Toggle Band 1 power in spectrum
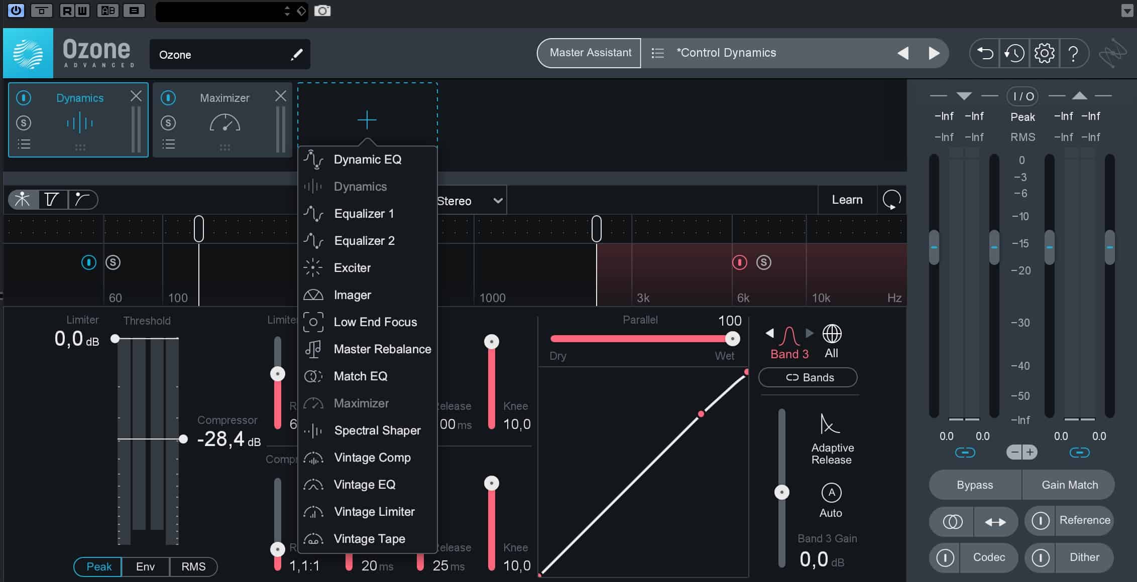1137x582 pixels. click(89, 262)
